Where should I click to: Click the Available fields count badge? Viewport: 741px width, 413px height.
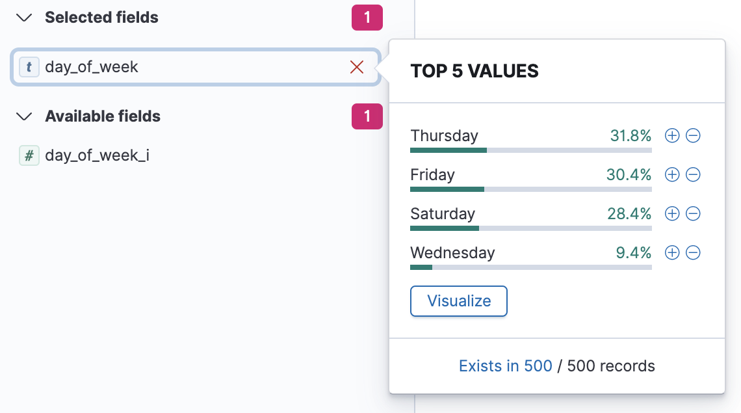click(x=367, y=116)
